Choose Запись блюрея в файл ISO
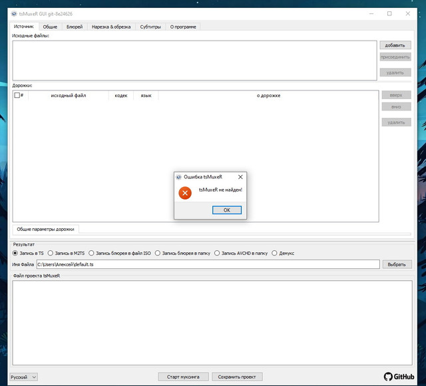426x386 pixels. [x=120, y=253]
